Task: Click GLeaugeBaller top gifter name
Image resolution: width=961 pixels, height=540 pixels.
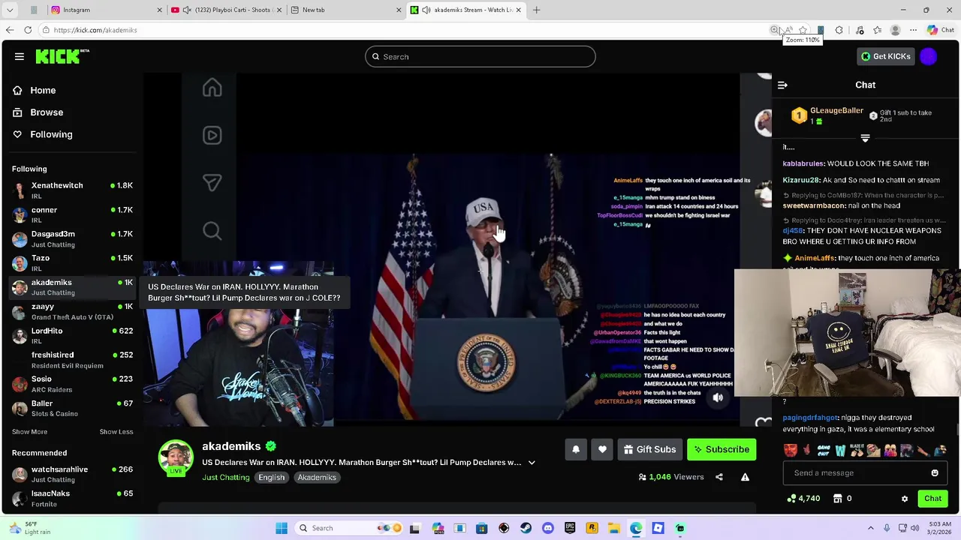Action: coord(836,111)
